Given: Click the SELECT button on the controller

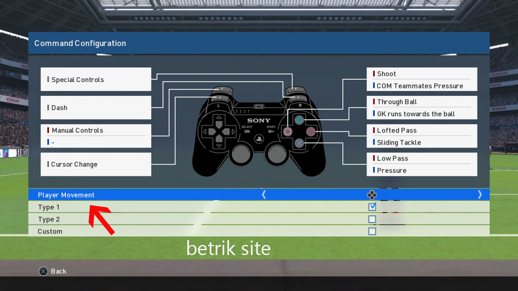Looking at the screenshot, I should (x=247, y=132).
